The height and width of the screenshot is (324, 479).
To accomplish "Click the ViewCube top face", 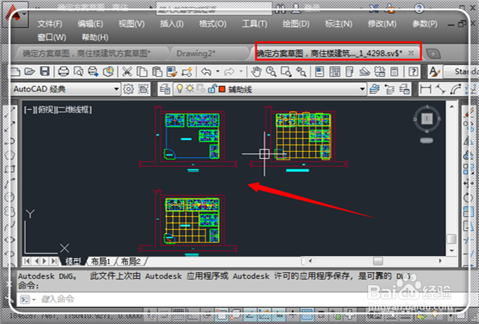I will click(427, 119).
